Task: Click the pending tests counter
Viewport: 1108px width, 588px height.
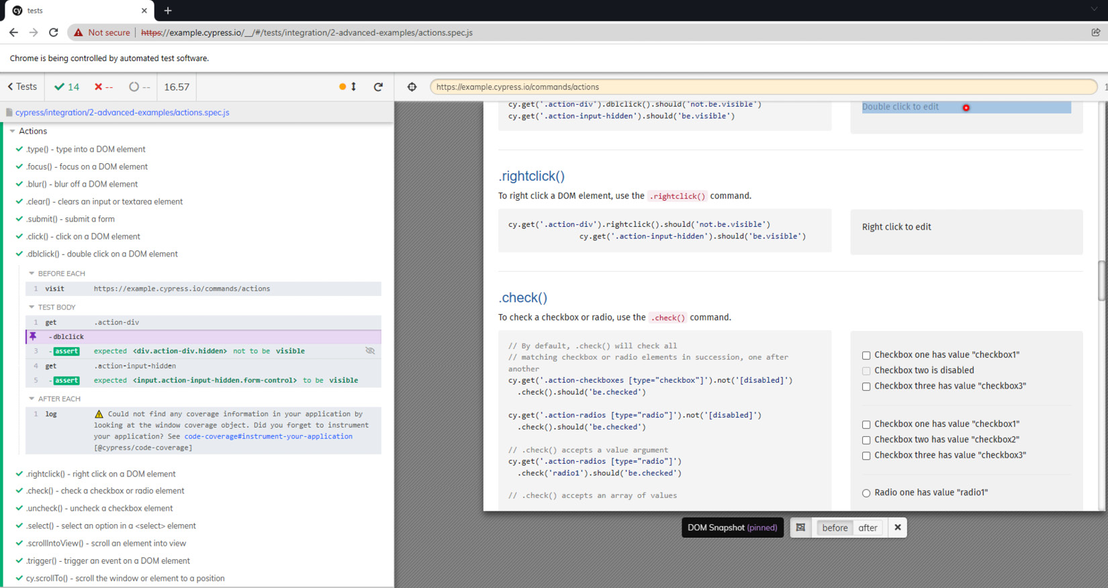Action: pyautogui.click(x=140, y=87)
